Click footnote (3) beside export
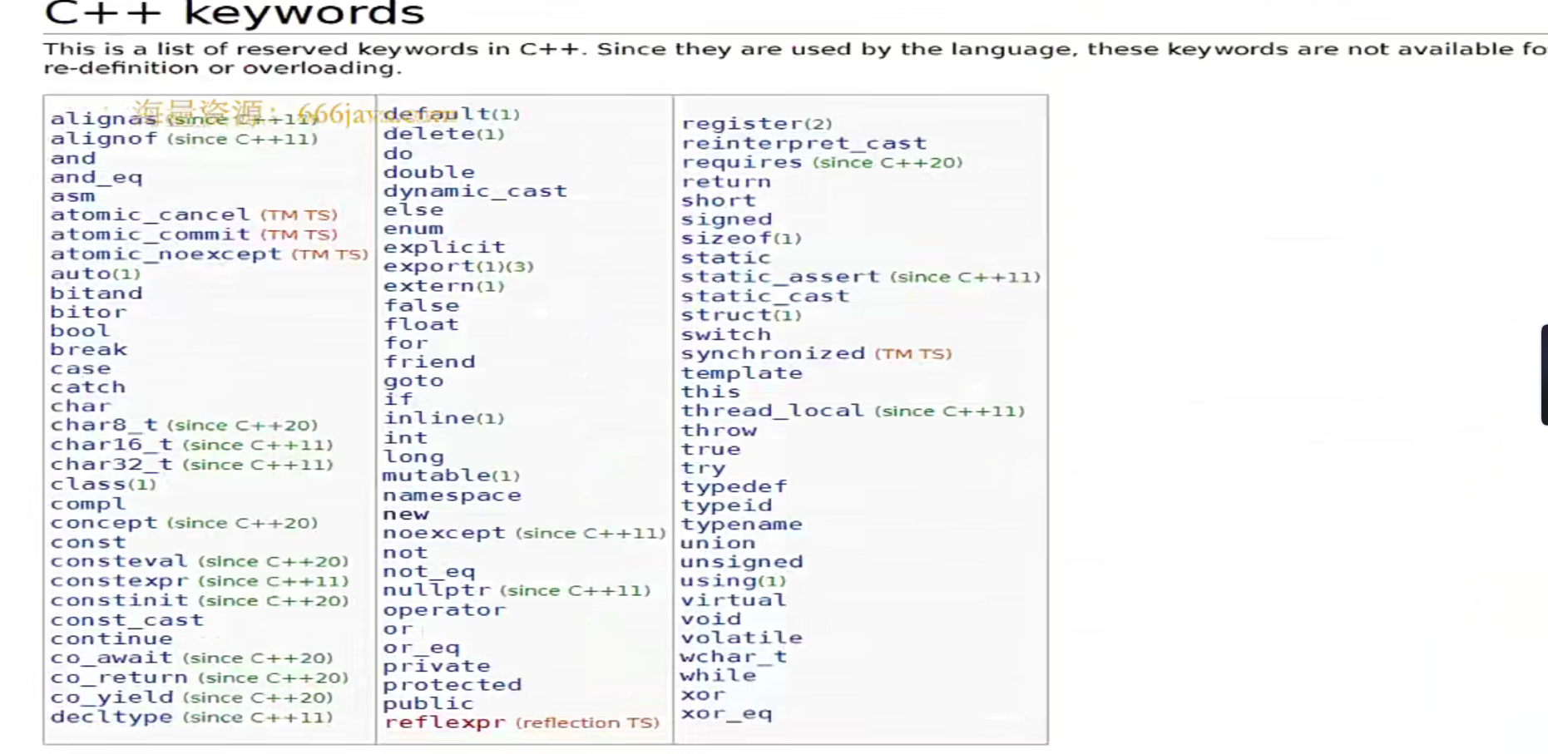1548x754 pixels. pyautogui.click(x=520, y=267)
